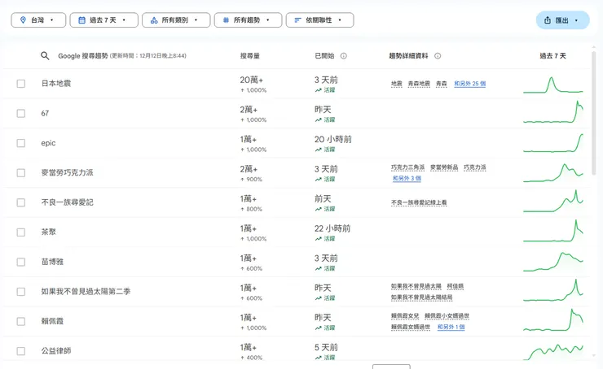
Task: Click the active trend icon in epic row
Action: pos(318,150)
